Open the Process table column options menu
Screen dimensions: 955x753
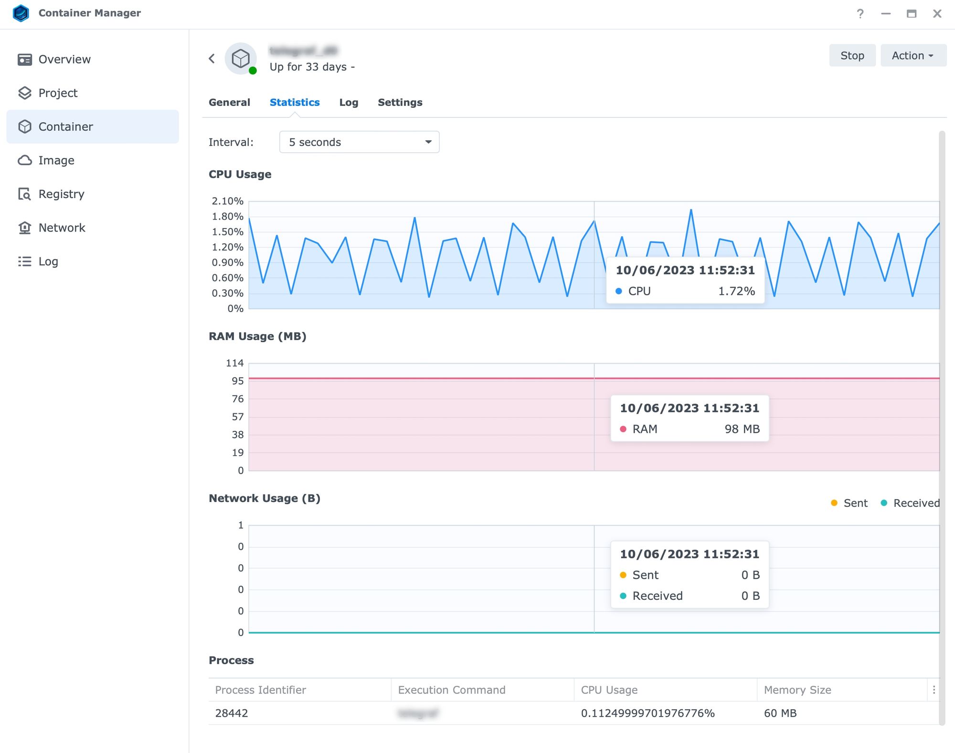click(x=934, y=690)
